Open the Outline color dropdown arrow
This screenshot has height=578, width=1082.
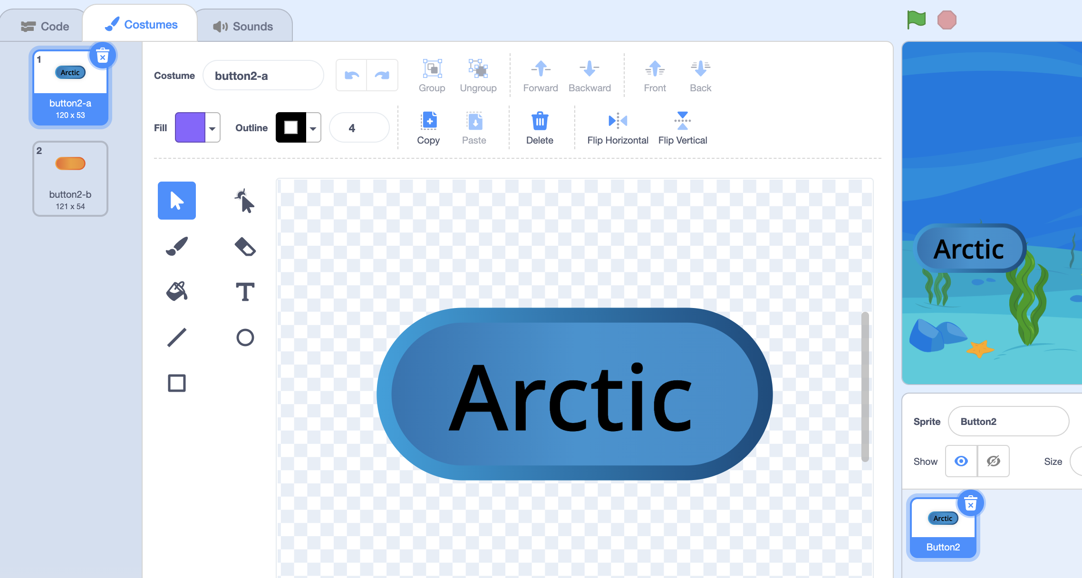(313, 128)
